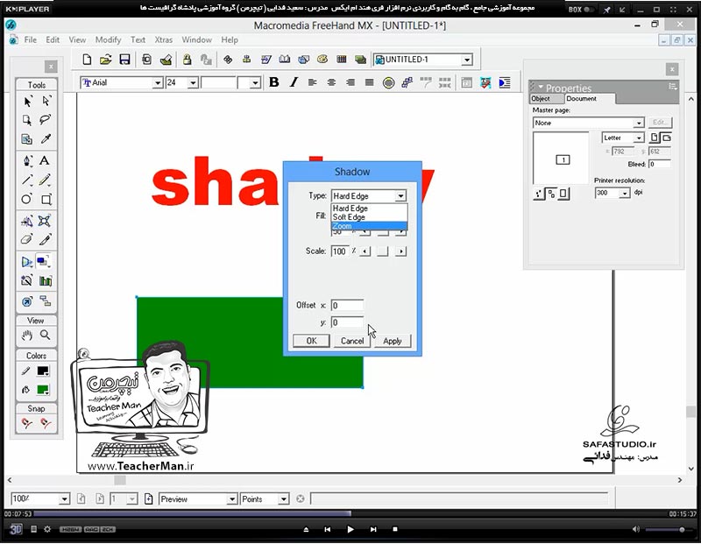Select the Pointer tool in Tools panel
This screenshot has height=544, width=701.
[x=27, y=102]
